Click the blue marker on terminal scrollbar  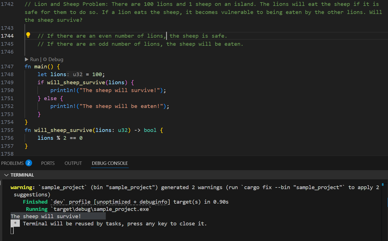[382, 185]
